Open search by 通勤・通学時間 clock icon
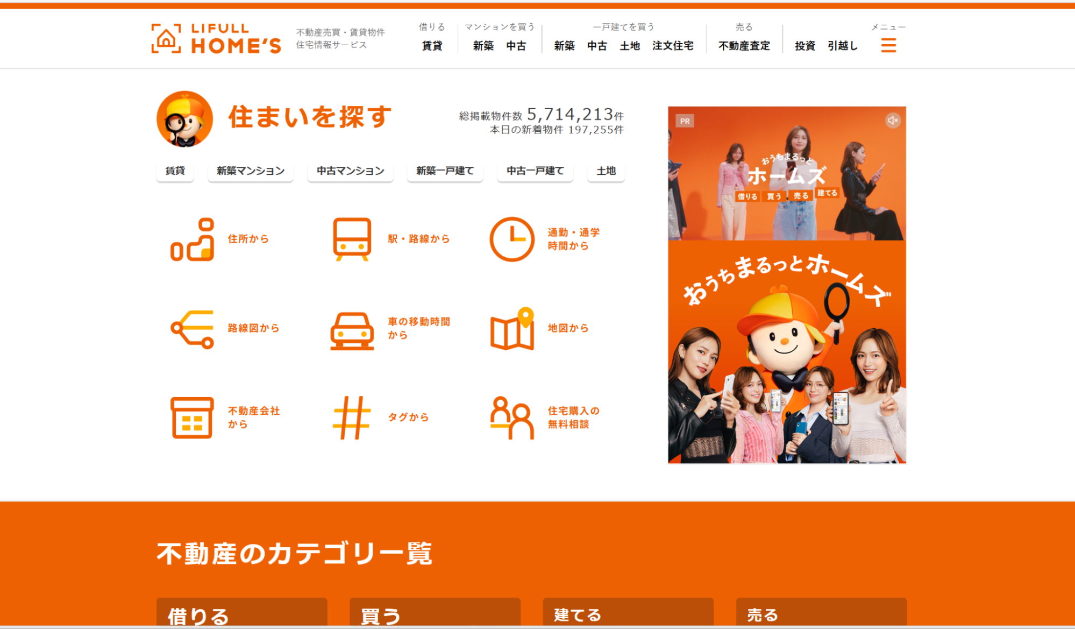The height and width of the screenshot is (629, 1075). [x=512, y=238]
